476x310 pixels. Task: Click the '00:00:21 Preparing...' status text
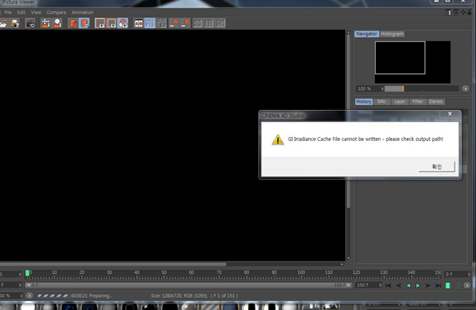pyautogui.click(x=91, y=296)
